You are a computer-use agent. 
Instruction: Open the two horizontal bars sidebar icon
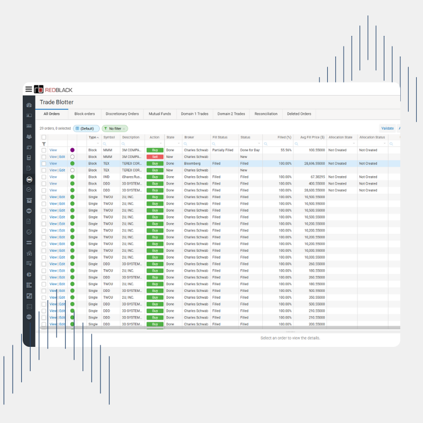click(29, 243)
